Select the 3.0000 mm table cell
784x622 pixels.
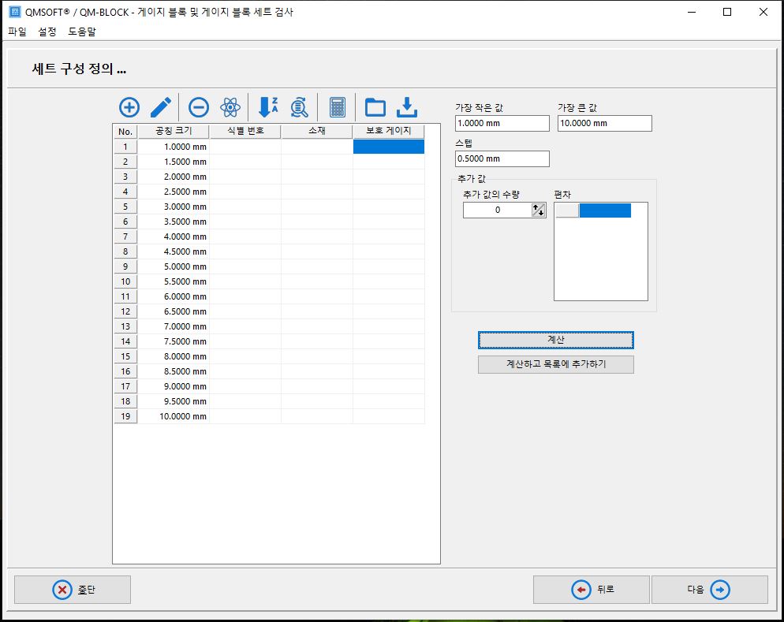coord(174,207)
